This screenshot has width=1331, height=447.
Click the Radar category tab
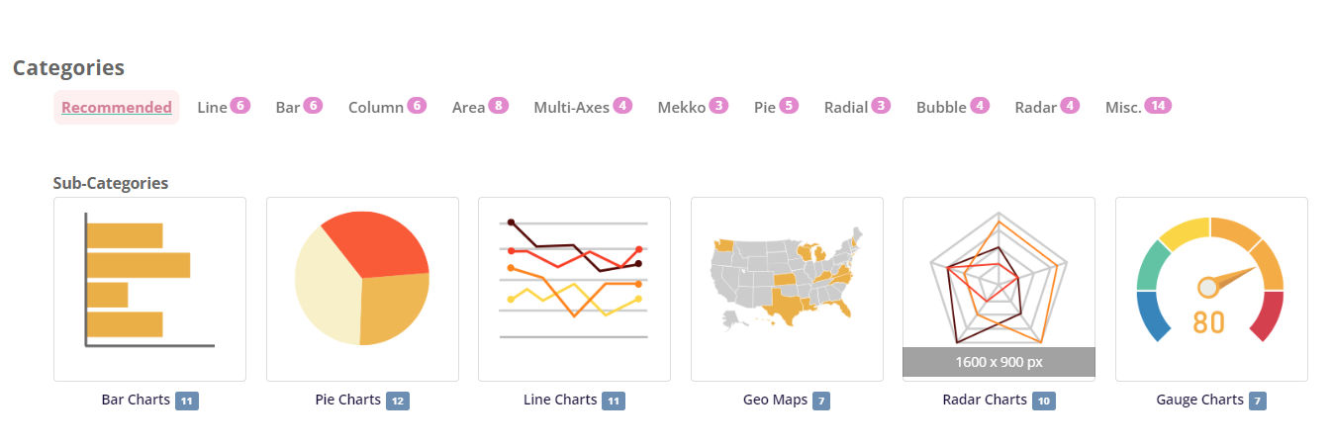pyautogui.click(x=1036, y=107)
